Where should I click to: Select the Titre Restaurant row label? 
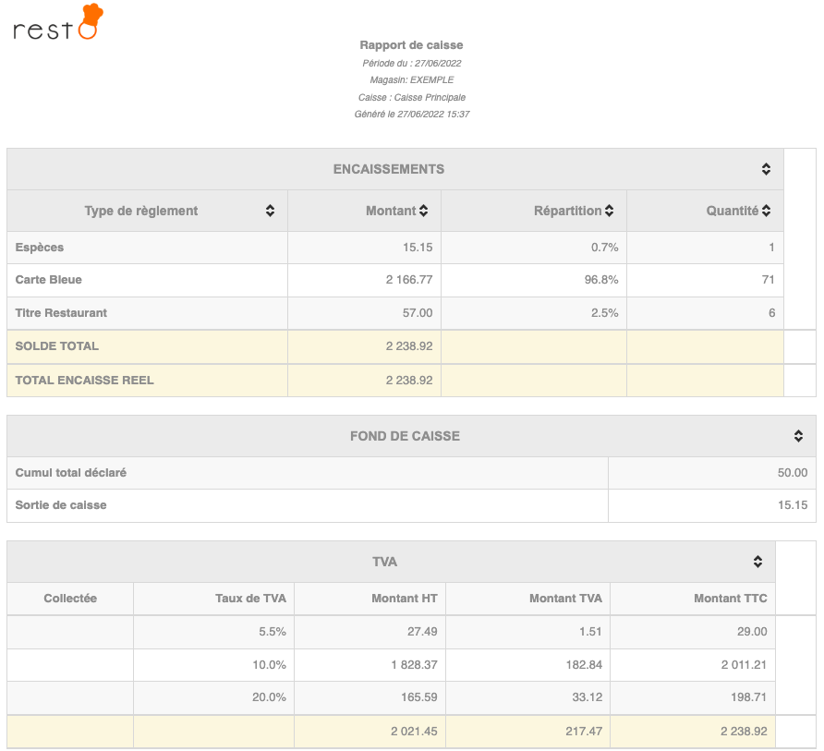click(61, 313)
